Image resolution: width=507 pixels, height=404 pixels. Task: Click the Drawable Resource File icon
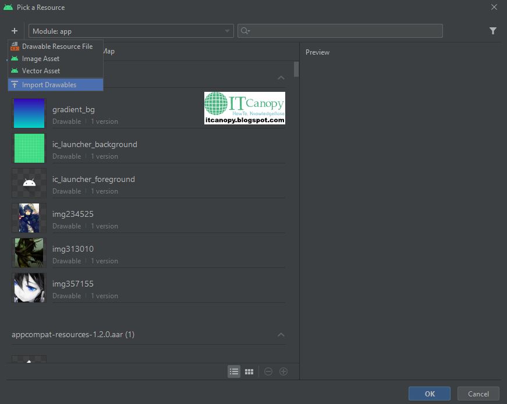pyautogui.click(x=15, y=46)
